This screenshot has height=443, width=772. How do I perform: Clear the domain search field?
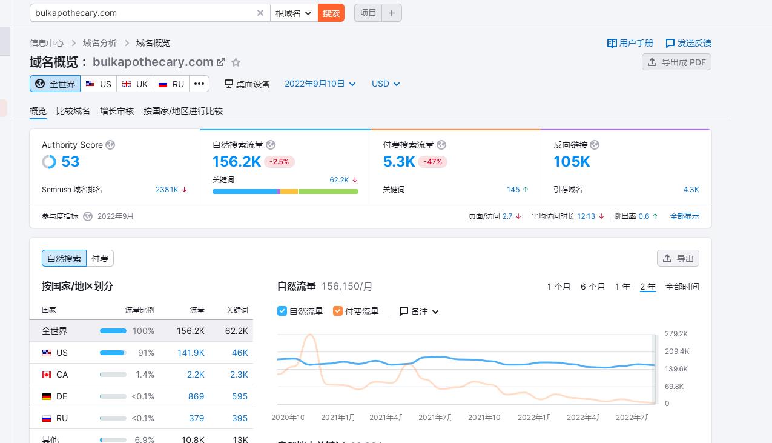[x=260, y=13]
